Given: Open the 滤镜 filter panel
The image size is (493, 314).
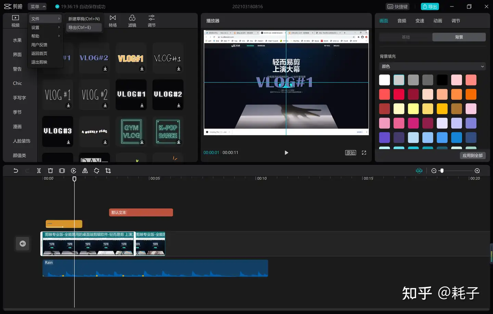Looking at the screenshot, I should (x=132, y=21).
